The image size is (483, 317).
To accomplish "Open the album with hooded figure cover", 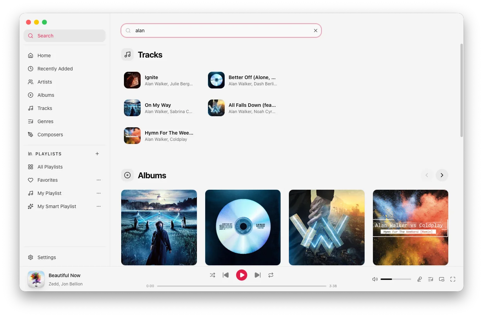I will 159,228.
